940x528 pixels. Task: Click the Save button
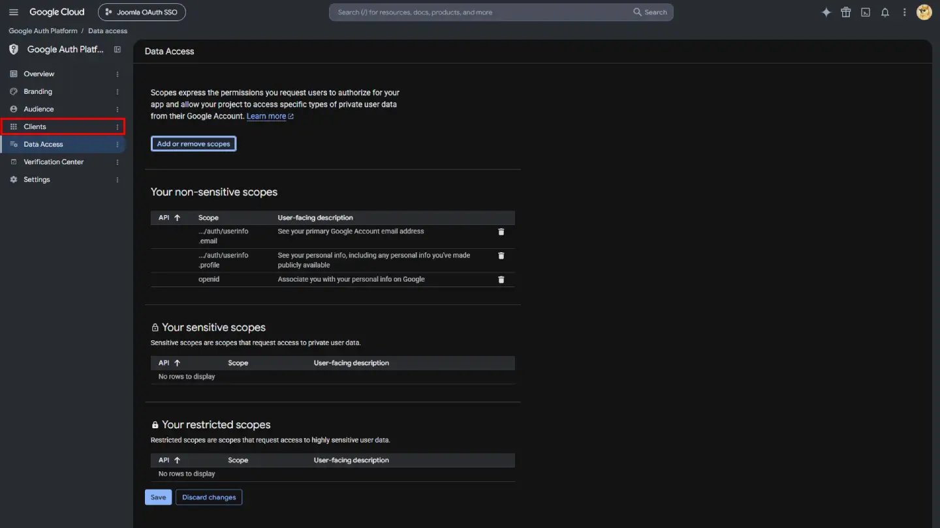(158, 497)
